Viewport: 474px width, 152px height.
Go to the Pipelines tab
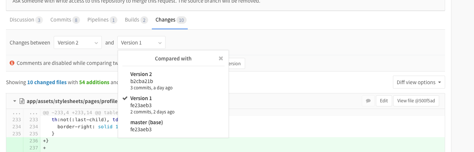point(102,20)
